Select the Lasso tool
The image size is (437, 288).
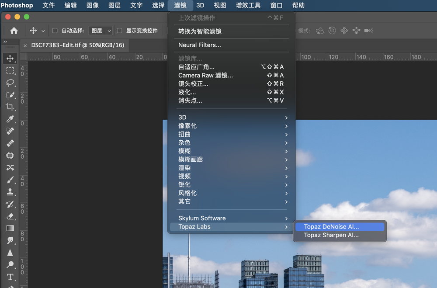(x=10, y=83)
